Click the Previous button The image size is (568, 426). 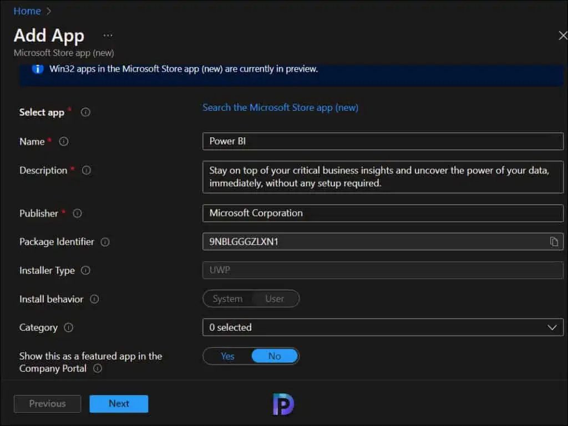[48, 404]
